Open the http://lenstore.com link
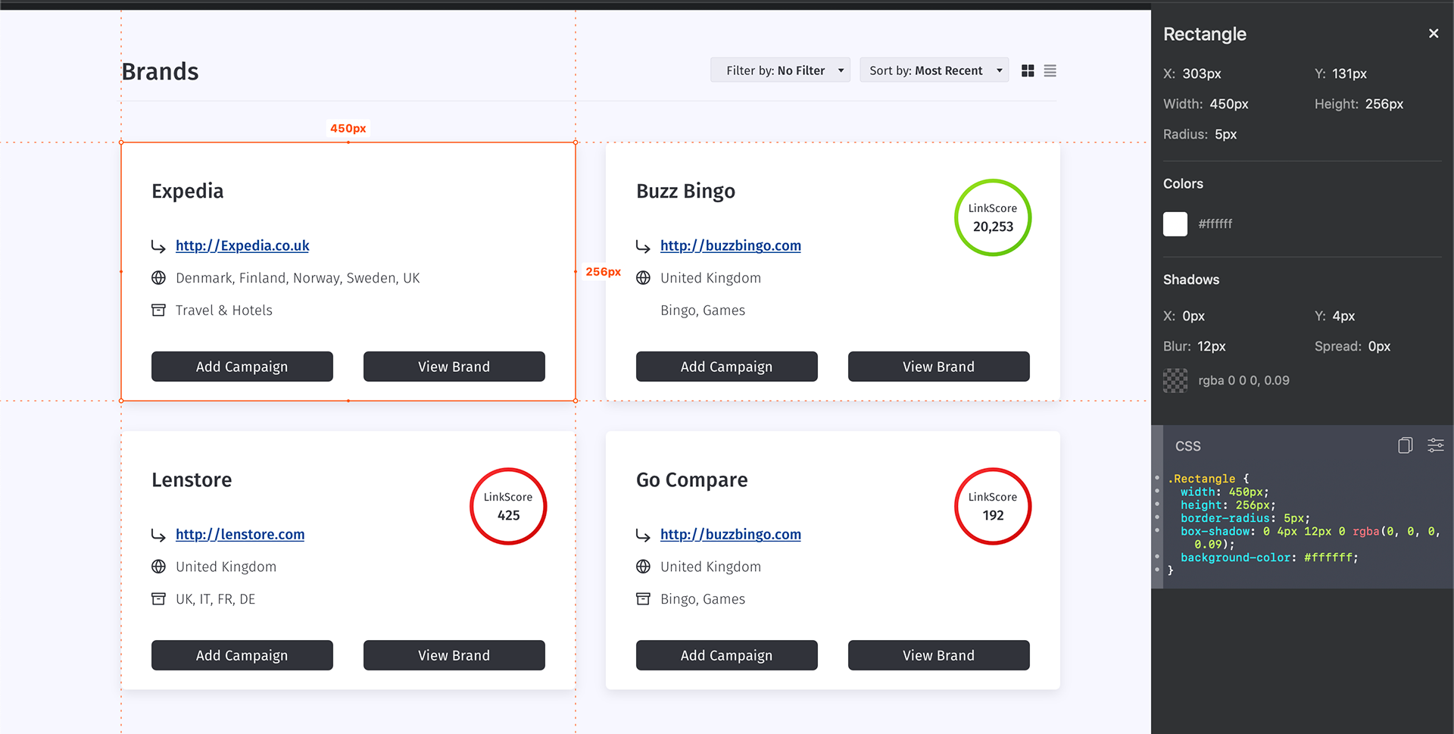 [x=240, y=534]
